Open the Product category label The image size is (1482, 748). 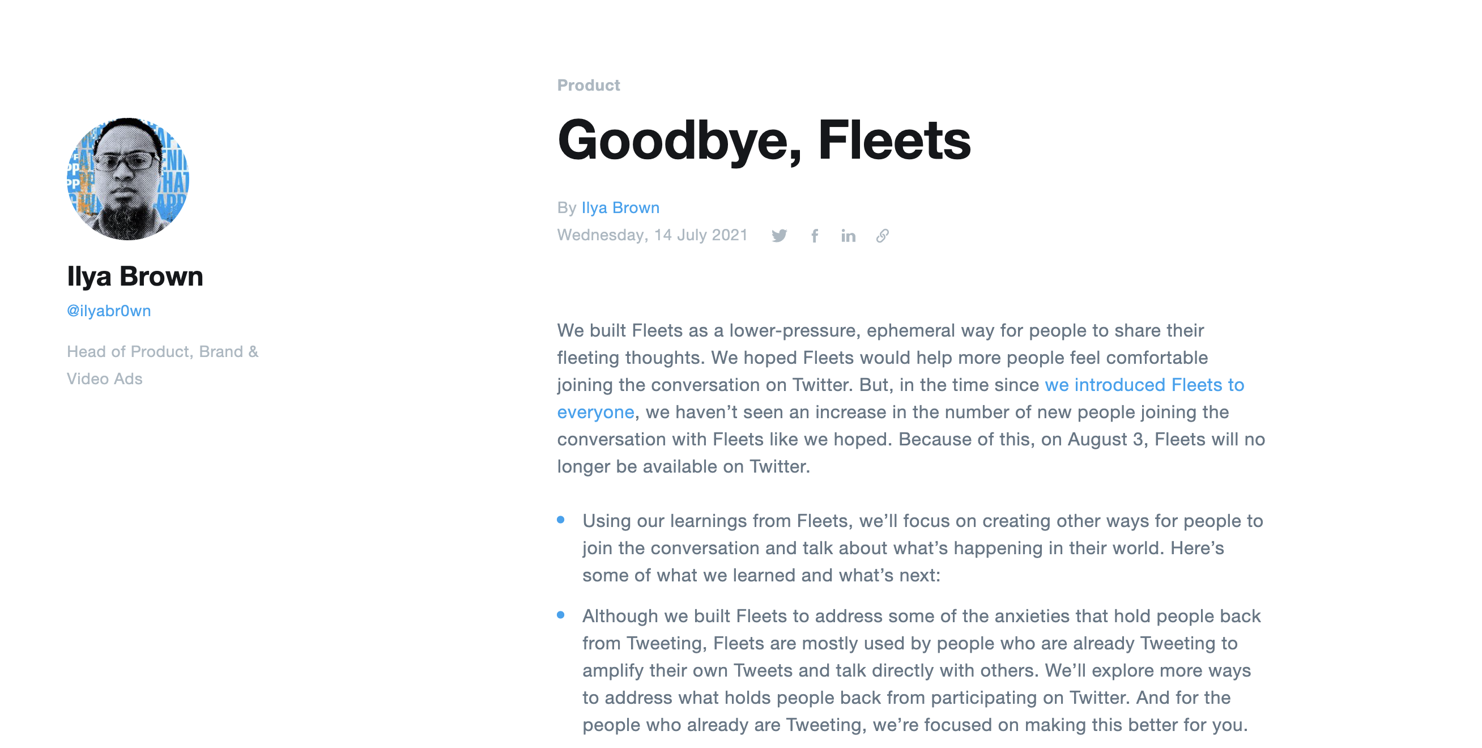pos(588,85)
